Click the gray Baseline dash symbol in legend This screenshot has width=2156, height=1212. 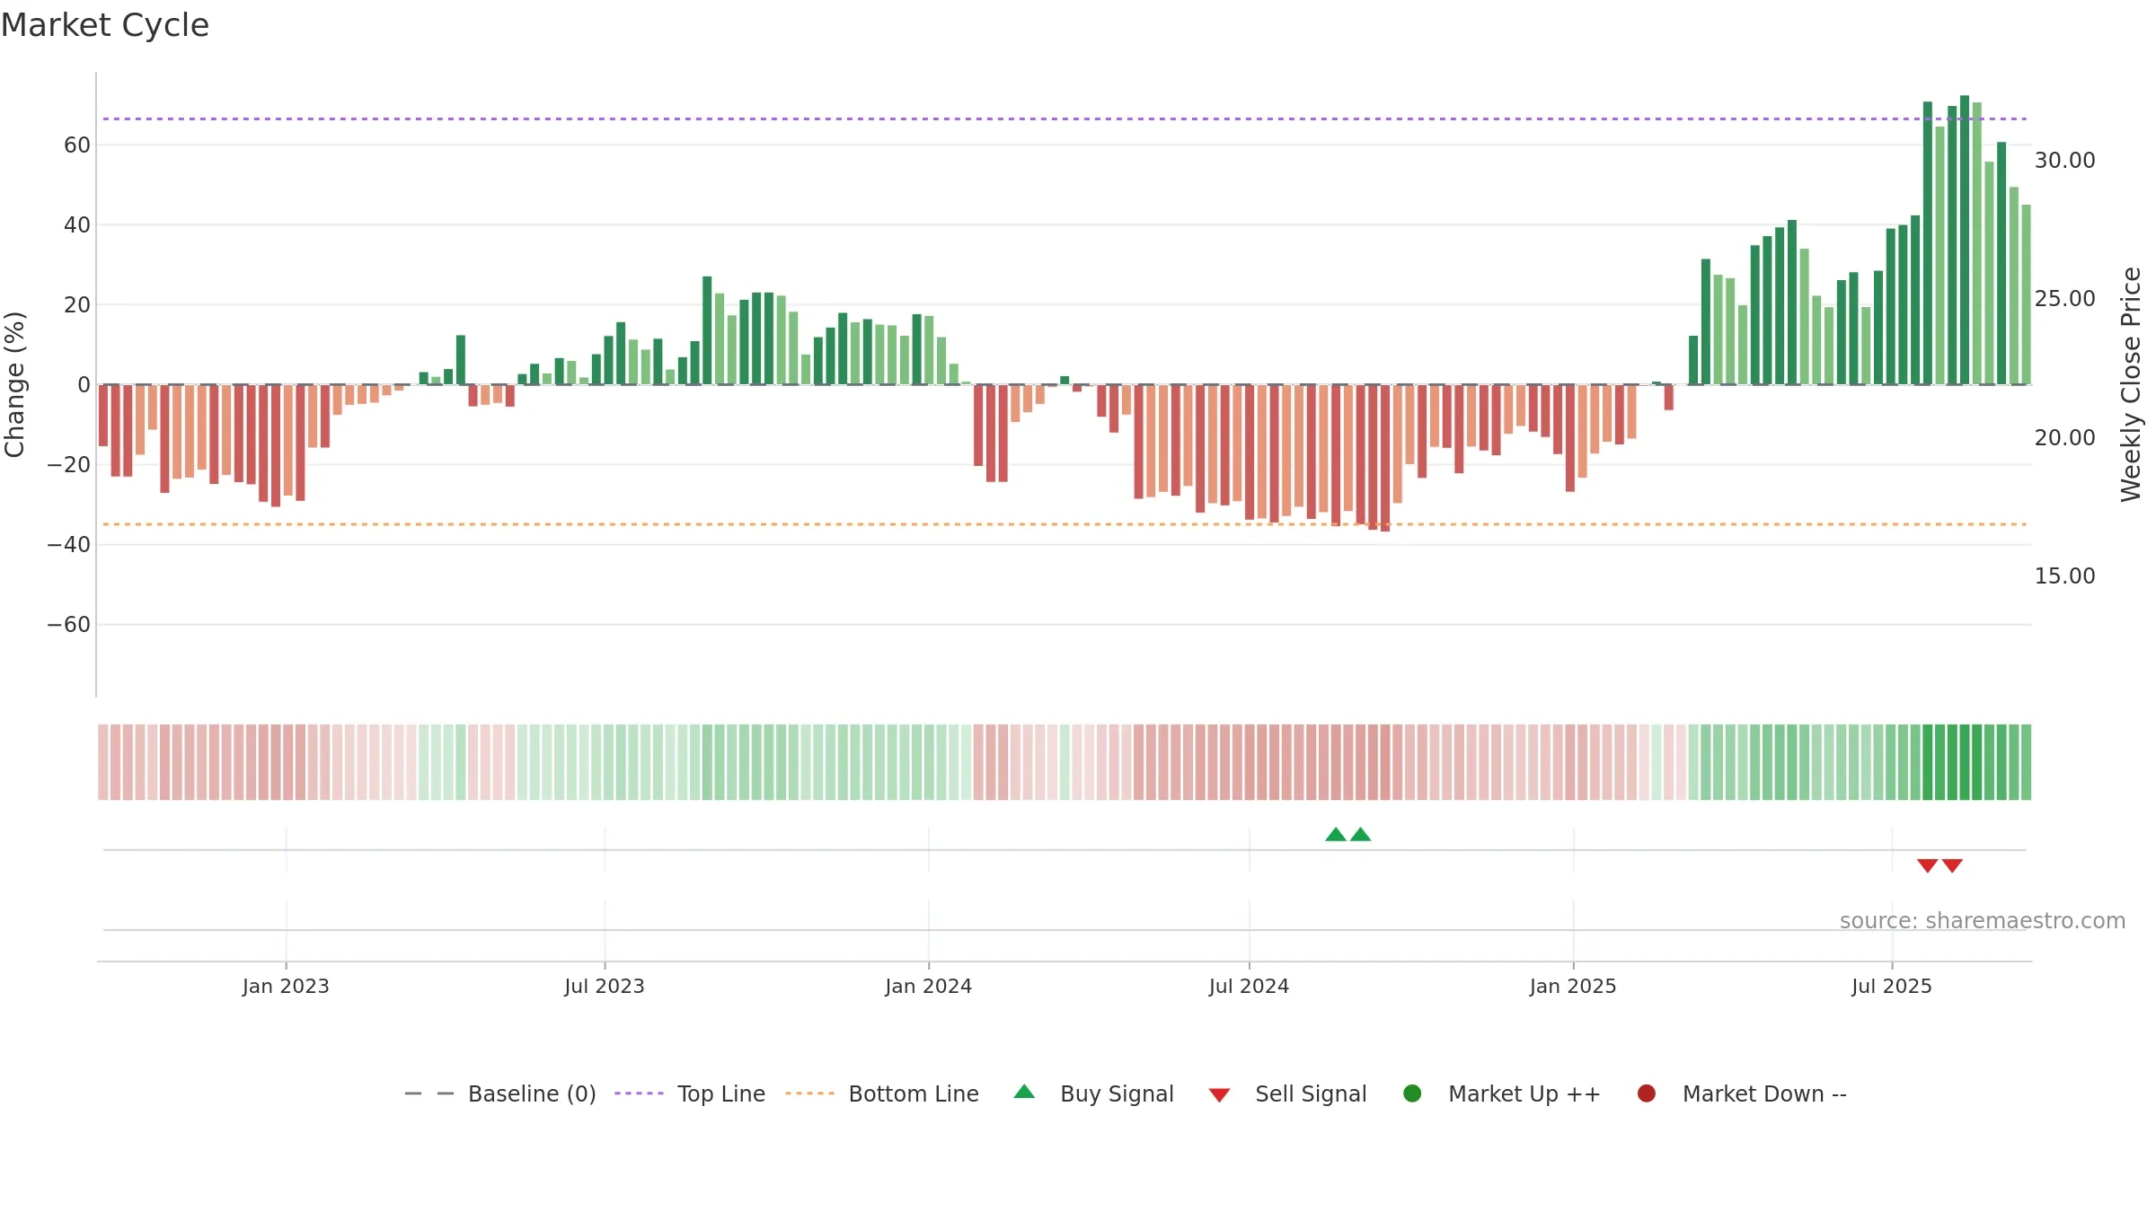[429, 1093]
